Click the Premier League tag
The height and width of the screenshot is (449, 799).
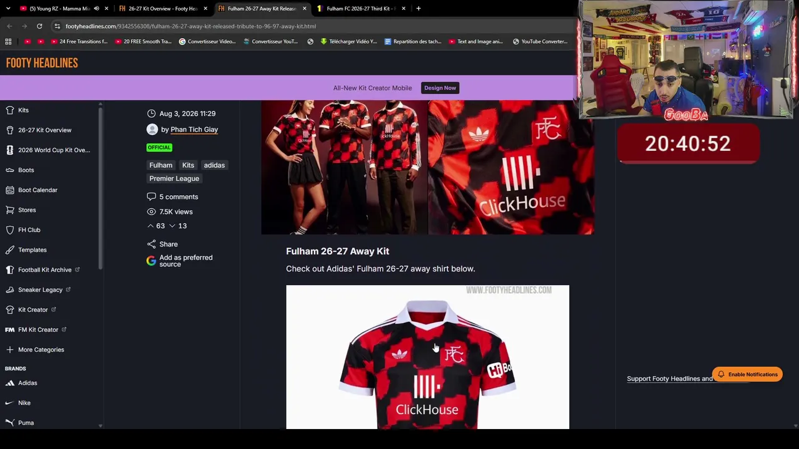coord(174,179)
